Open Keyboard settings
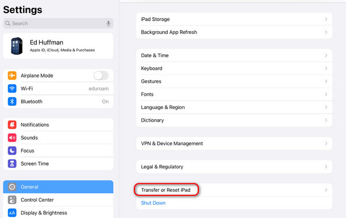This screenshot has height=218, width=346. [x=234, y=69]
